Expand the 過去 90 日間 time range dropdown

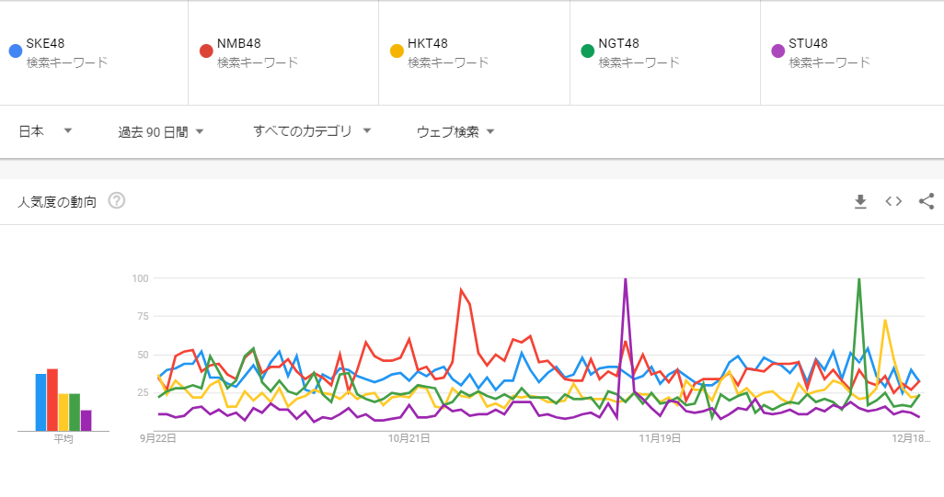click(x=161, y=131)
